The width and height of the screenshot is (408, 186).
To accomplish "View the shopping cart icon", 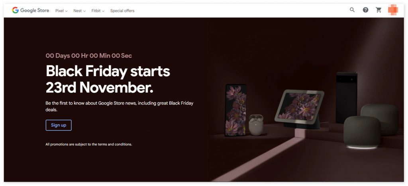I will (379, 10).
